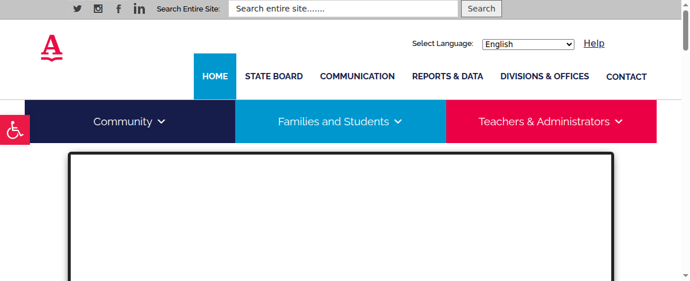Viewport: 690px width, 281px height.
Task: Open the Facebook social media icon
Action: point(118,9)
